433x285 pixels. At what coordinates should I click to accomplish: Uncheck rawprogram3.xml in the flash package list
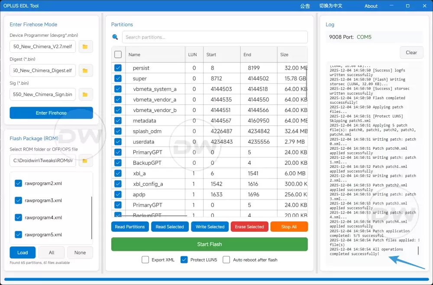point(18,200)
